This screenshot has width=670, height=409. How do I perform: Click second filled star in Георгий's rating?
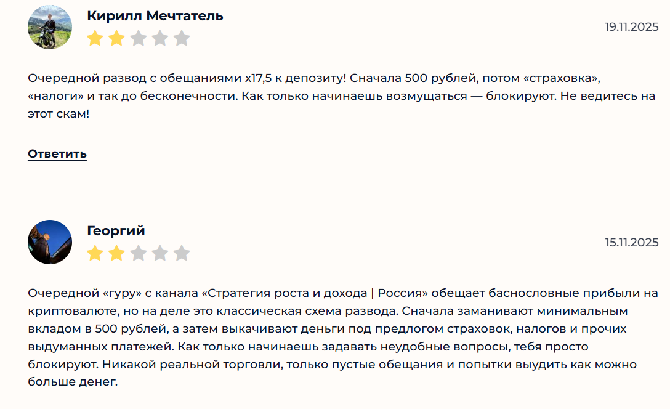pyautogui.click(x=116, y=253)
